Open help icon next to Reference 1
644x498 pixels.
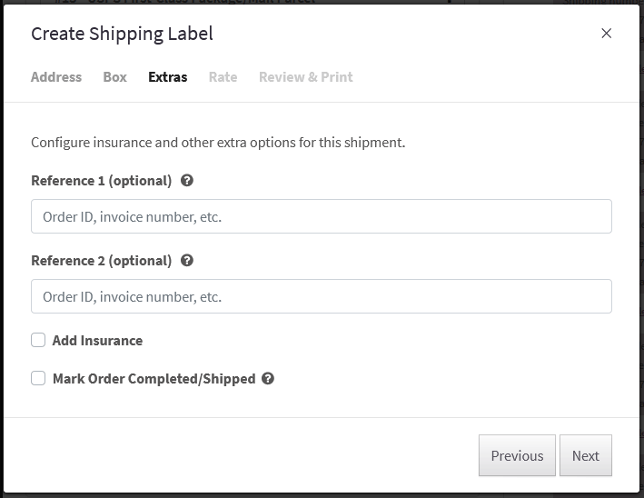click(187, 180)
